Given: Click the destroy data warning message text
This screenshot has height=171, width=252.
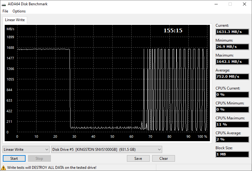Looking at the screenshot, I should (x=52, y=168).
